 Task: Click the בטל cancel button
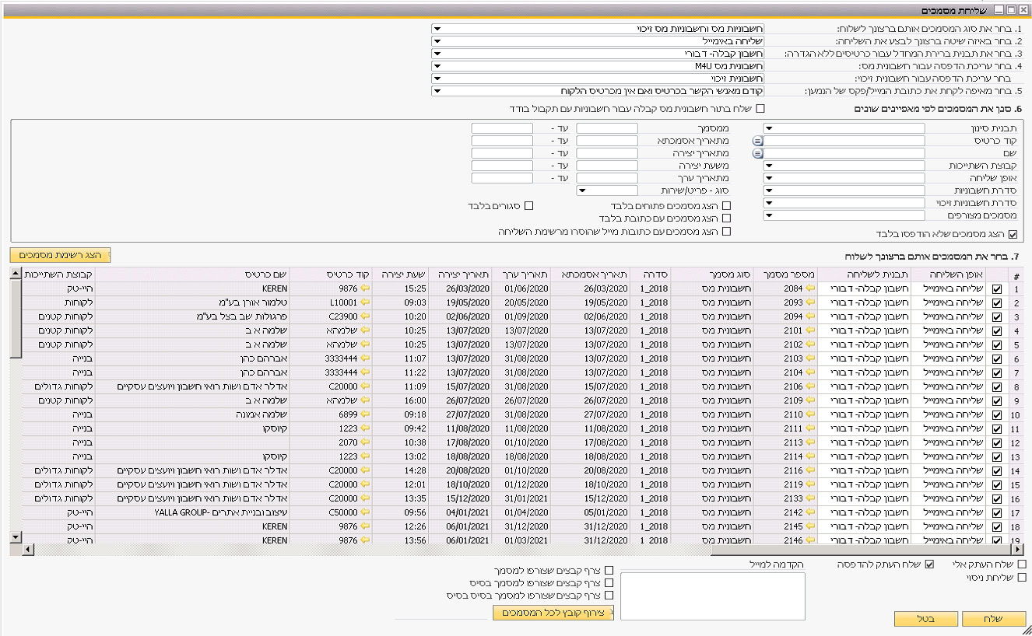pos(925,619)
